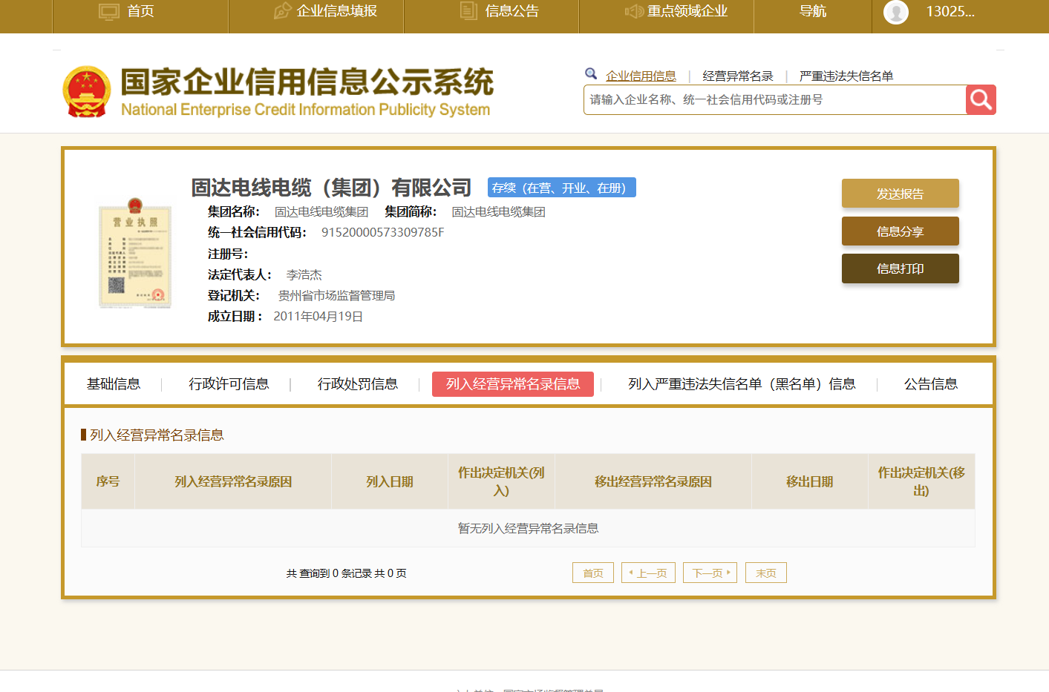Screen dimensions: 1049x692
Task: Click the site title 国家企业信用信息公示系统
Action: coord(307,82)
